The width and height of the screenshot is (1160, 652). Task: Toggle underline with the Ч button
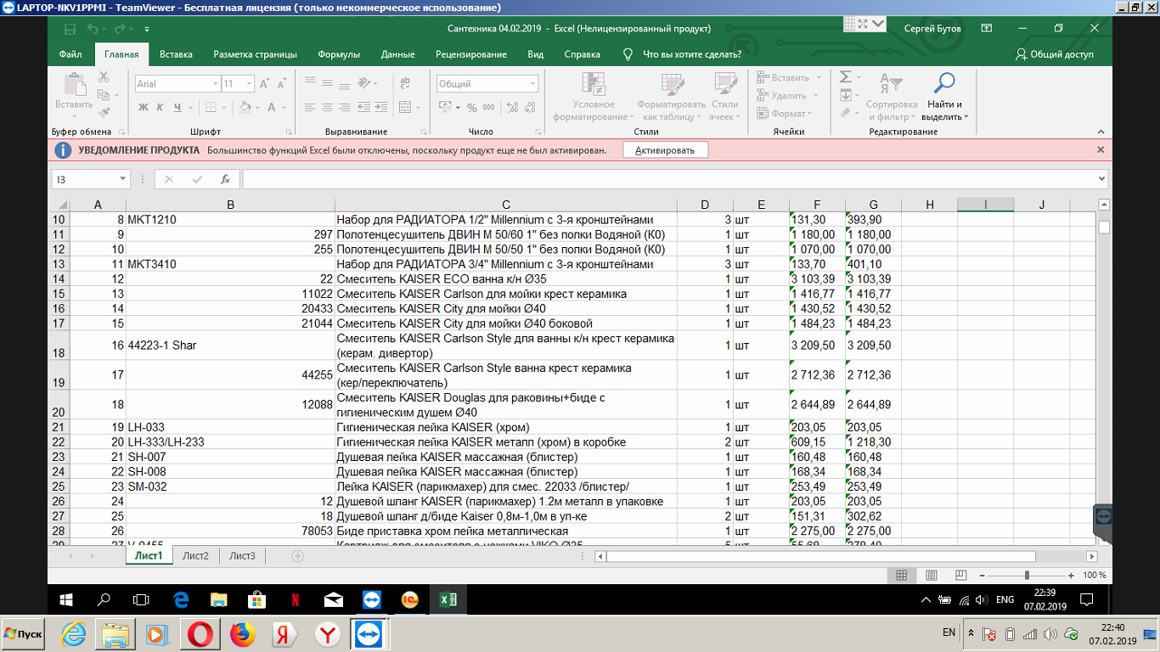tap(177, 107)
